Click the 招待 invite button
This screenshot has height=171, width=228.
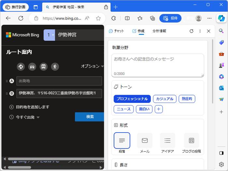[170, 18]
